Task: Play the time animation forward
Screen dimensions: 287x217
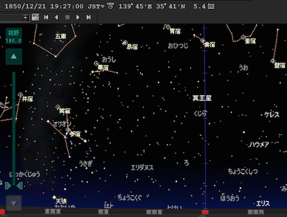Action: point(78,17)
